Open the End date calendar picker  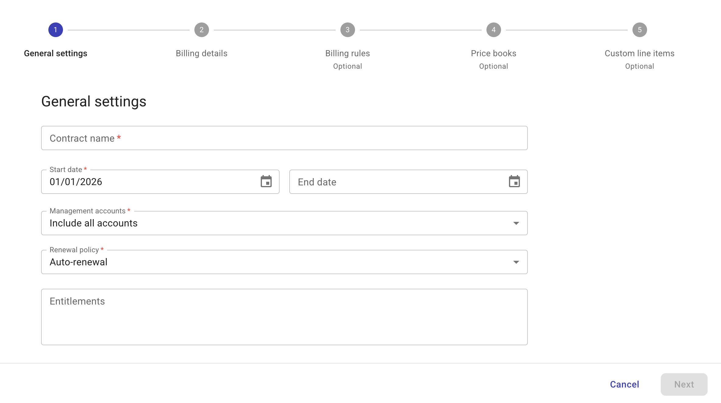pos(514,181)
